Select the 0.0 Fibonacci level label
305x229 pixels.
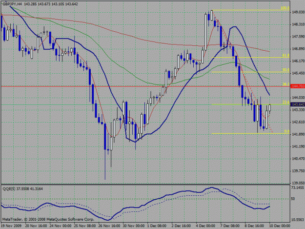point(287,131)
